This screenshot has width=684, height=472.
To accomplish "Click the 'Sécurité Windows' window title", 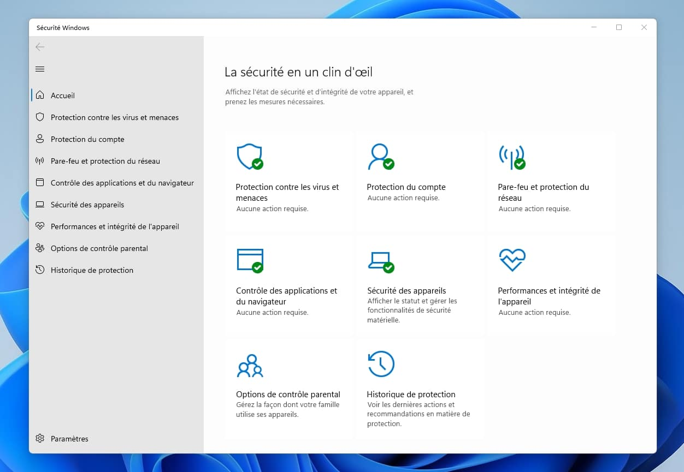I will 63,27.
